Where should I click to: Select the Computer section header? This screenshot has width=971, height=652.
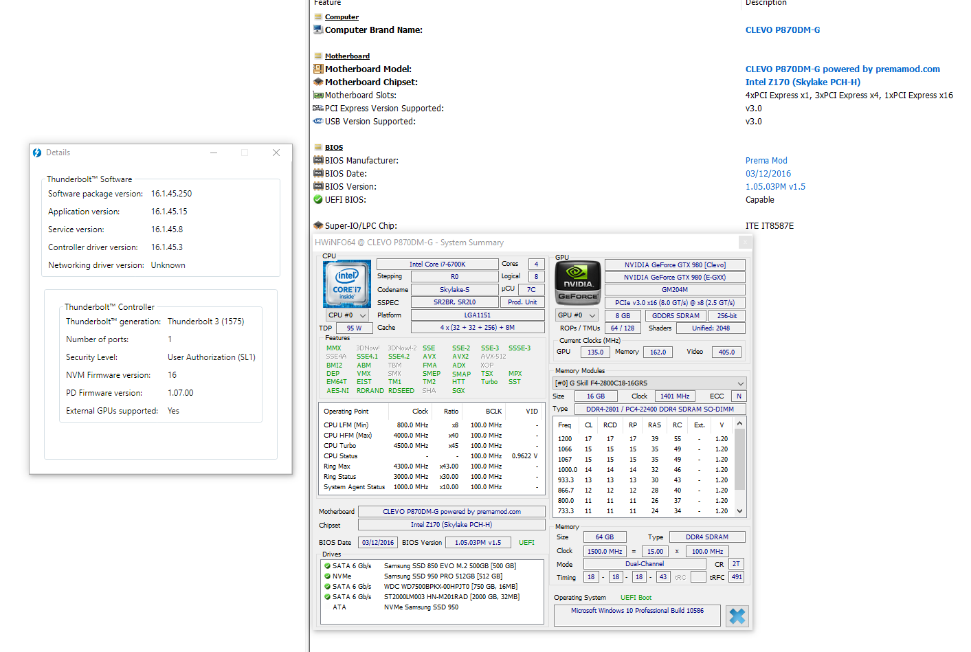coord(342,17)
